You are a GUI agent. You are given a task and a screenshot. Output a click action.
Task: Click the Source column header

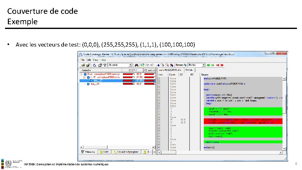(205, 75)
